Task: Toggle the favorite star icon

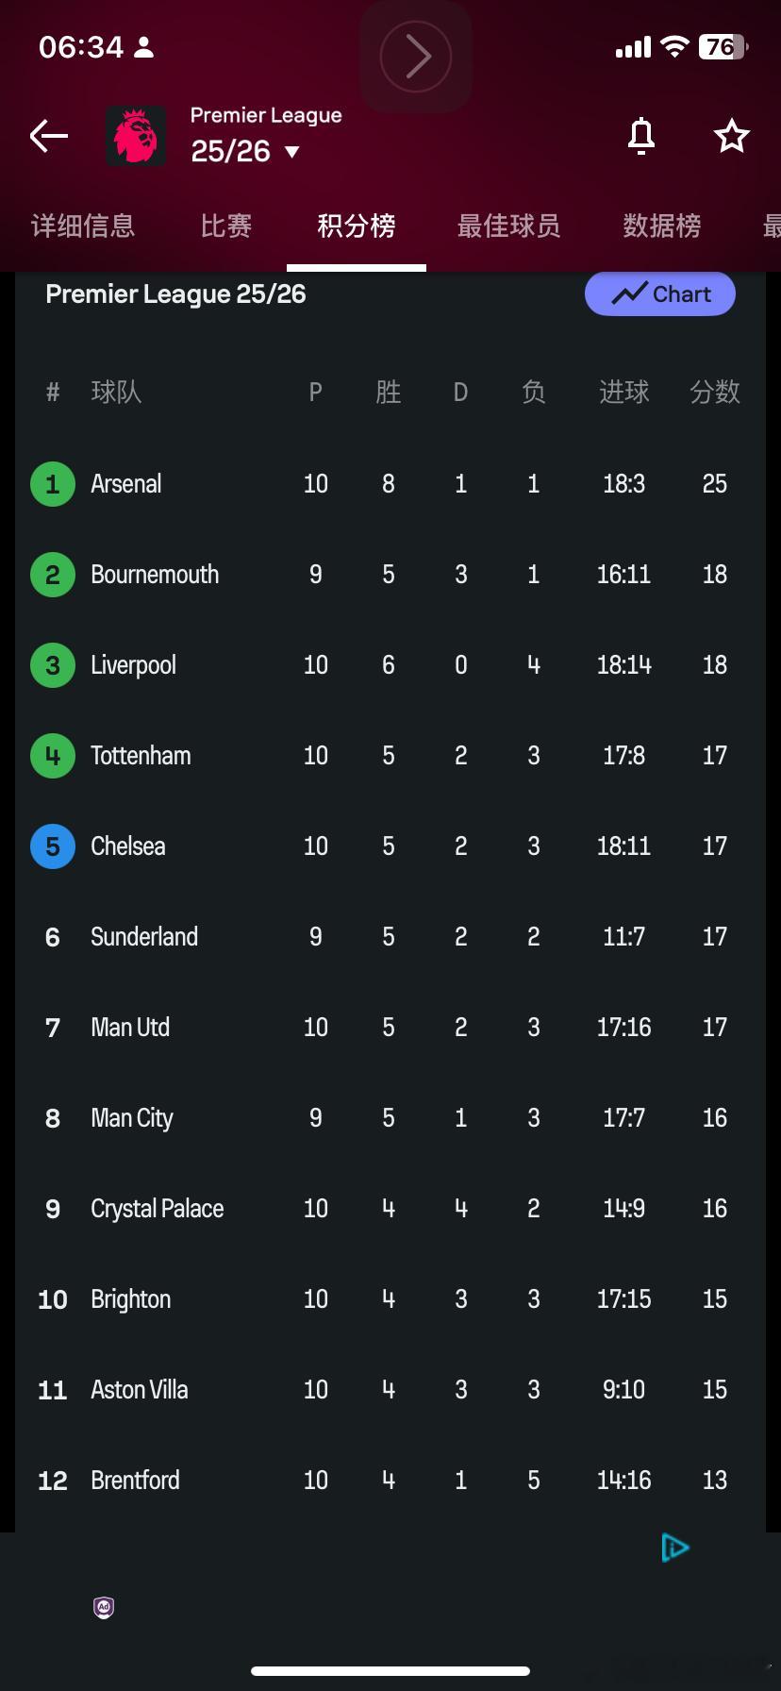Action: pyautogui.click(x=731, y=136)
